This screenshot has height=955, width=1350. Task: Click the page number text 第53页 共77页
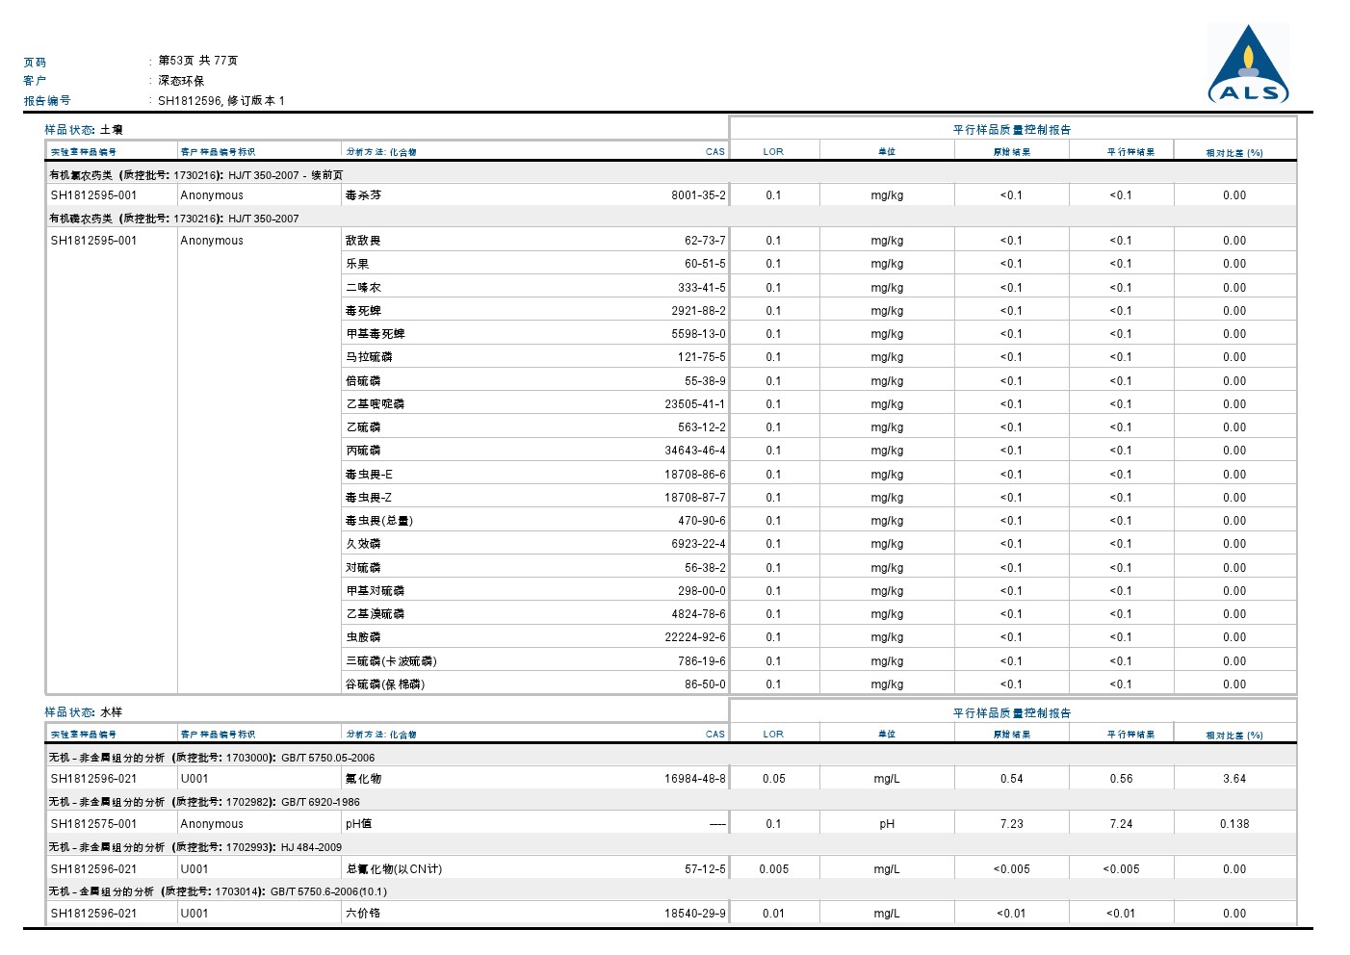click(197, 61)
